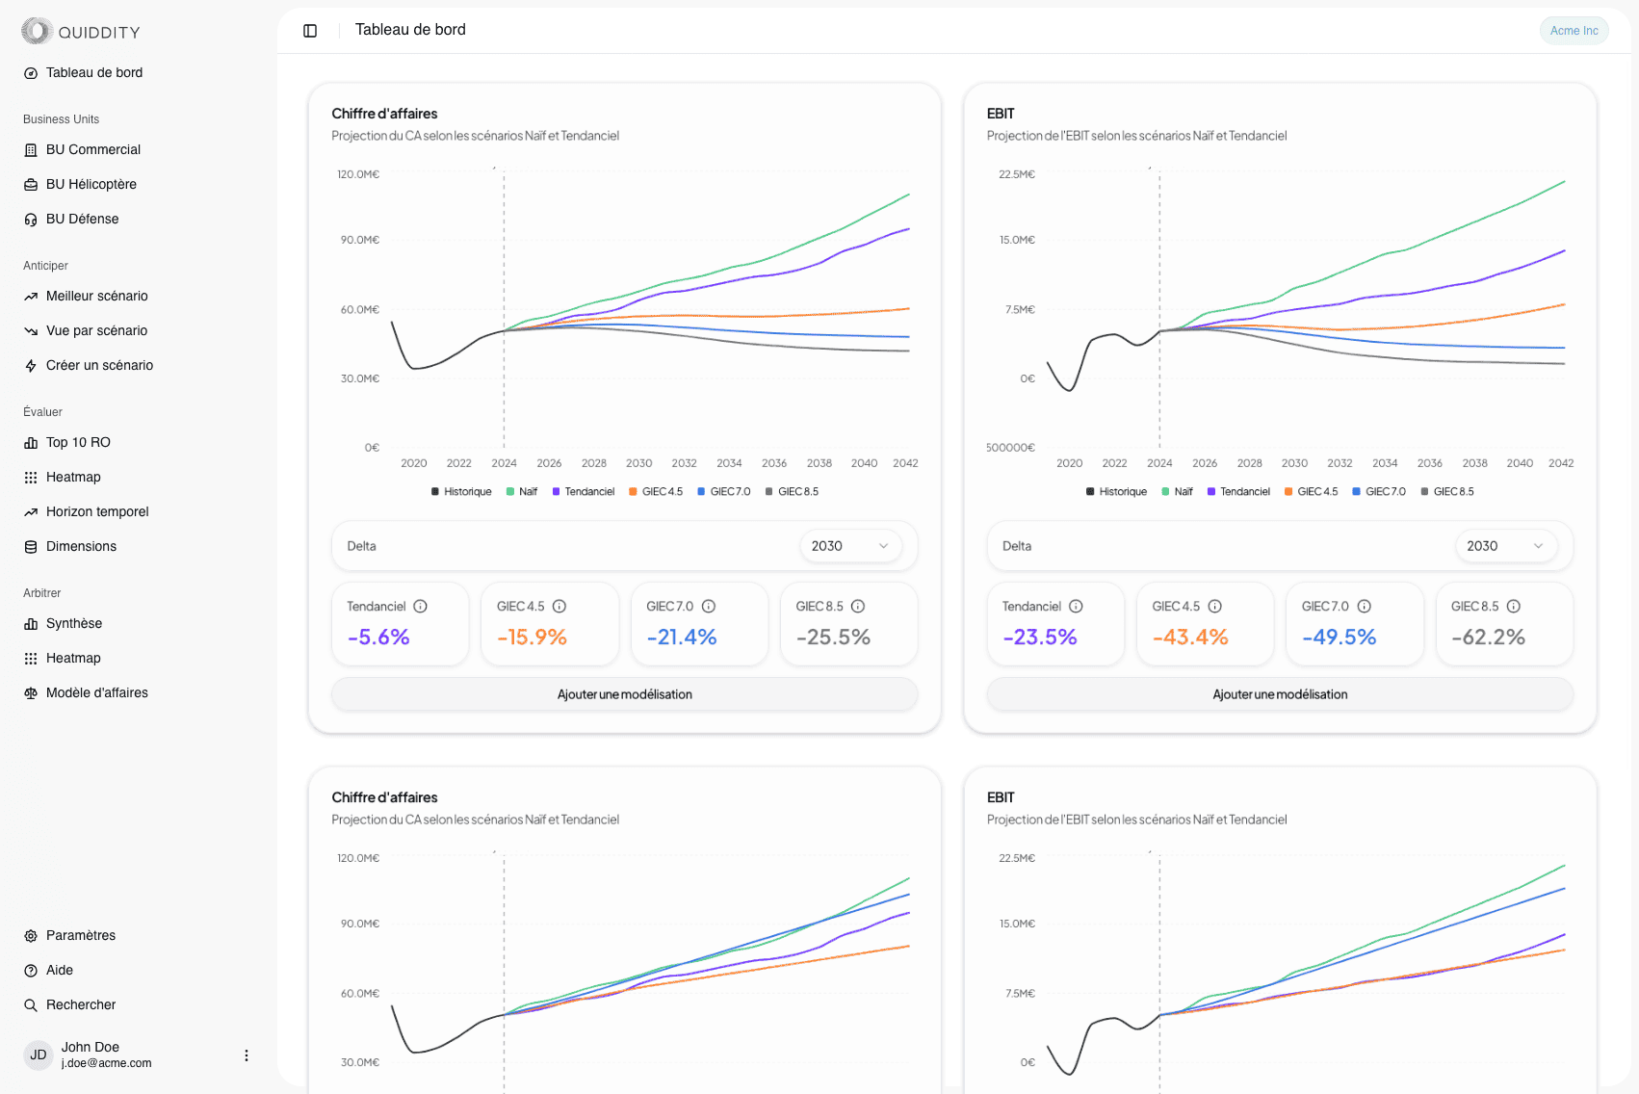This screenshot has width=1639, height=1094.
Task: Open the Heatmap view under Évaluer
Action: click(74, 477)
